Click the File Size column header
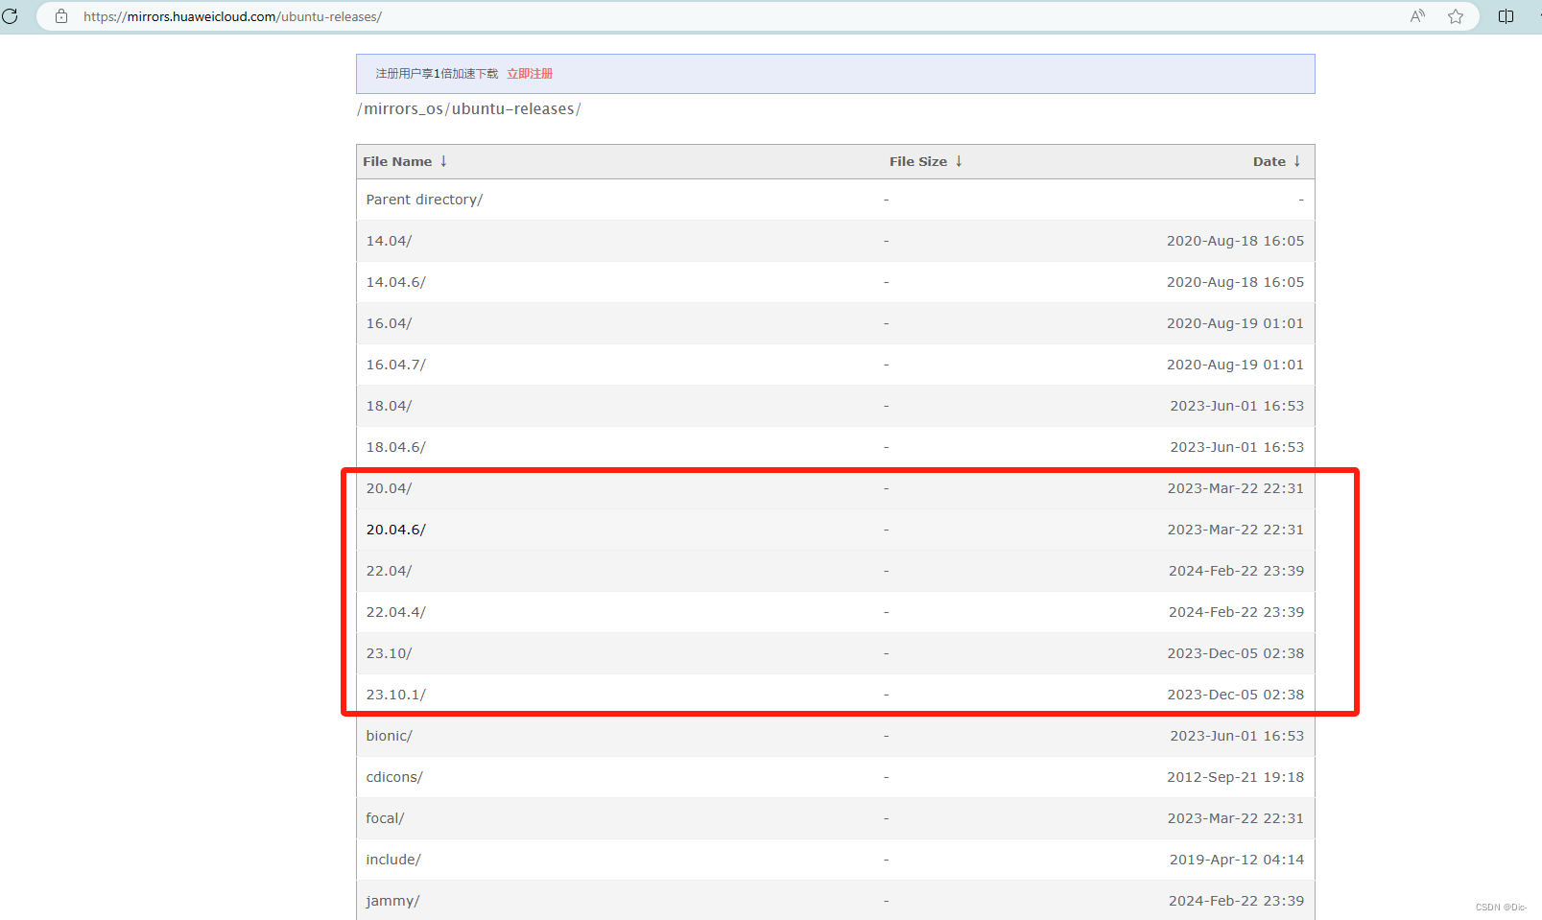Screen dimensions: 1542x920 click(918, 161)
